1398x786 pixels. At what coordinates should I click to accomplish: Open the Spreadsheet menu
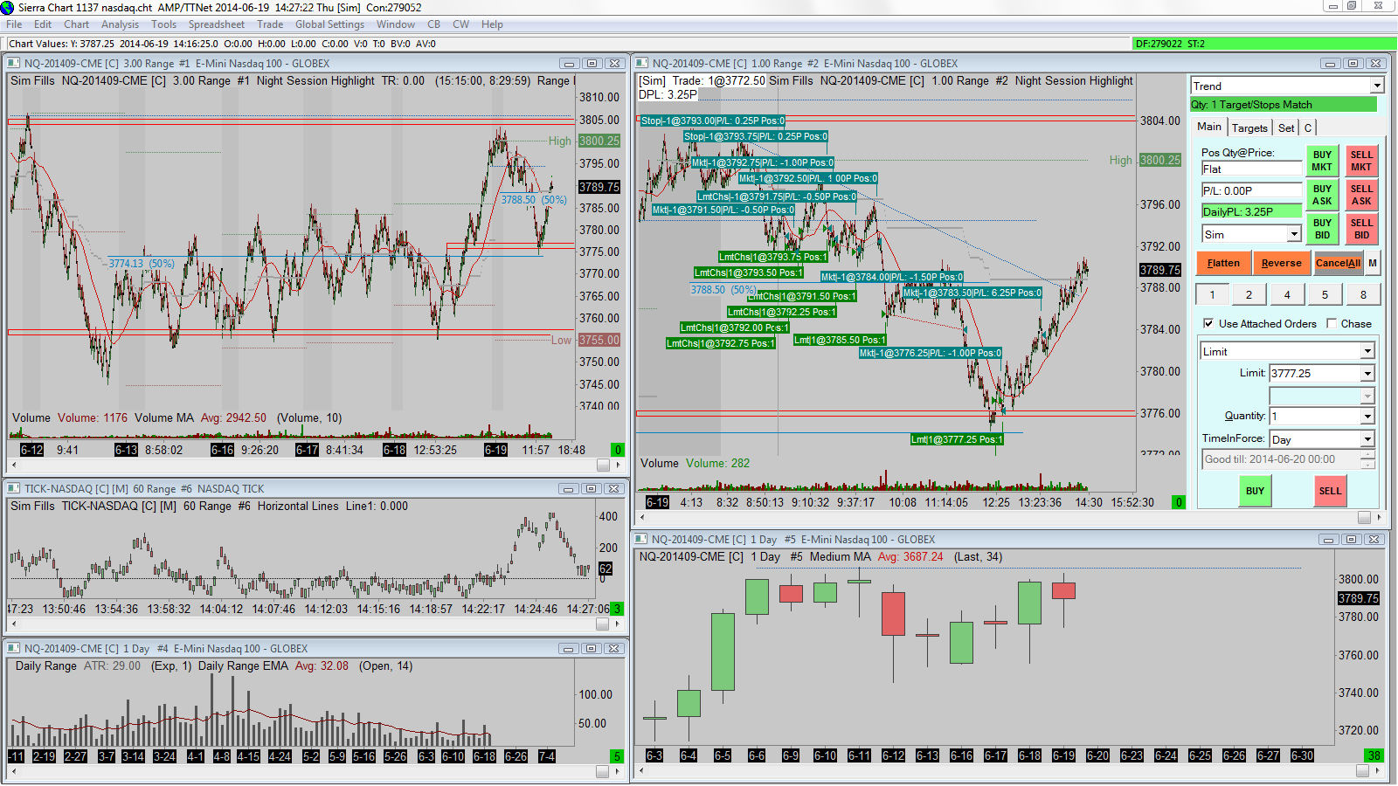point(217,24)
